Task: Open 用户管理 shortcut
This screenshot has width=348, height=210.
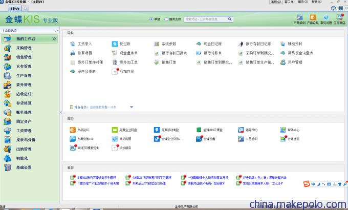Action: tap(291, 62)
